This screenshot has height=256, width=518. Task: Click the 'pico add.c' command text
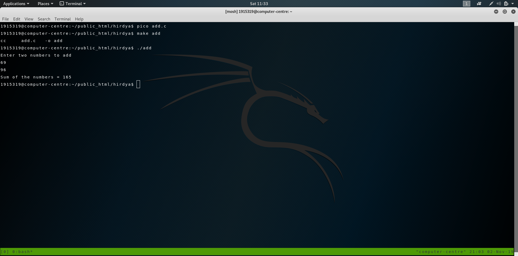(152, 26)
